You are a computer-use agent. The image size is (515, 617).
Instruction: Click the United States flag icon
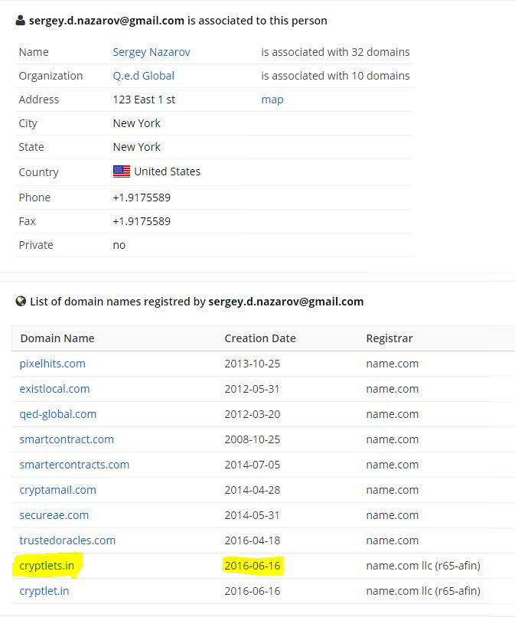point(122,171)
